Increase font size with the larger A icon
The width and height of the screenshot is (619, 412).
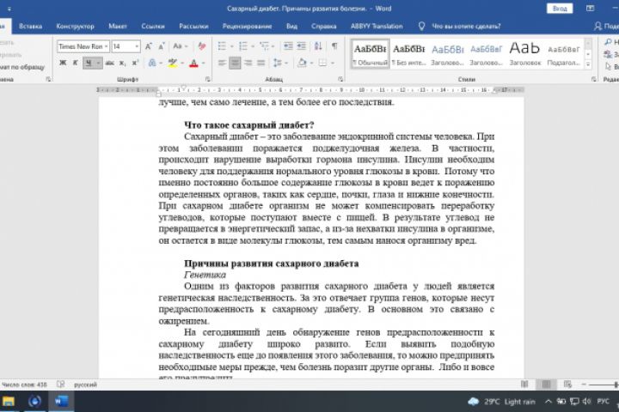point(149,46)
